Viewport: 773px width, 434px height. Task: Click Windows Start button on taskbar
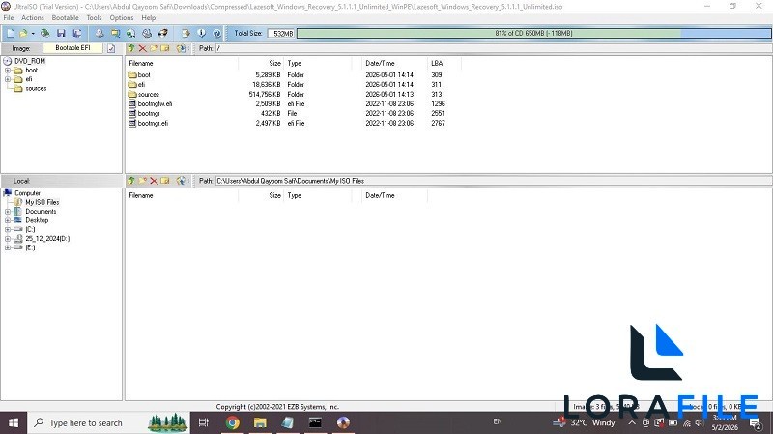tap(14, 422)
